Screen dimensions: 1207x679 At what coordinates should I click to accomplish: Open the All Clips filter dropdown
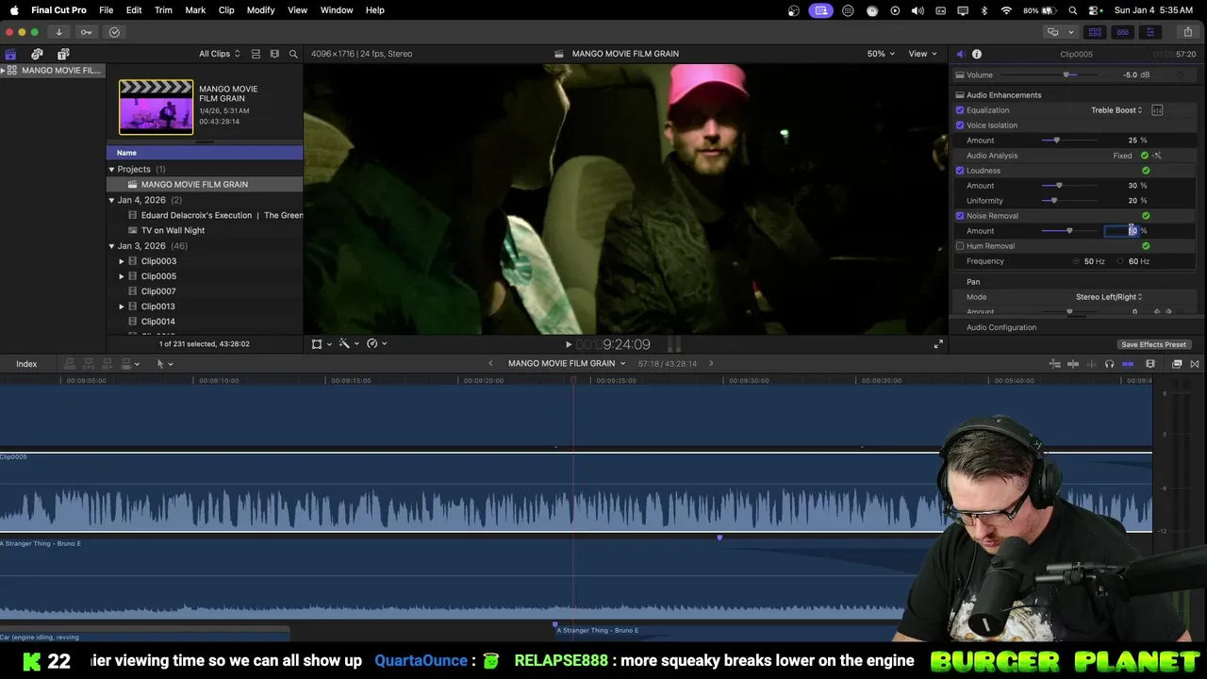pyautogui.click(x=219, y=54)
